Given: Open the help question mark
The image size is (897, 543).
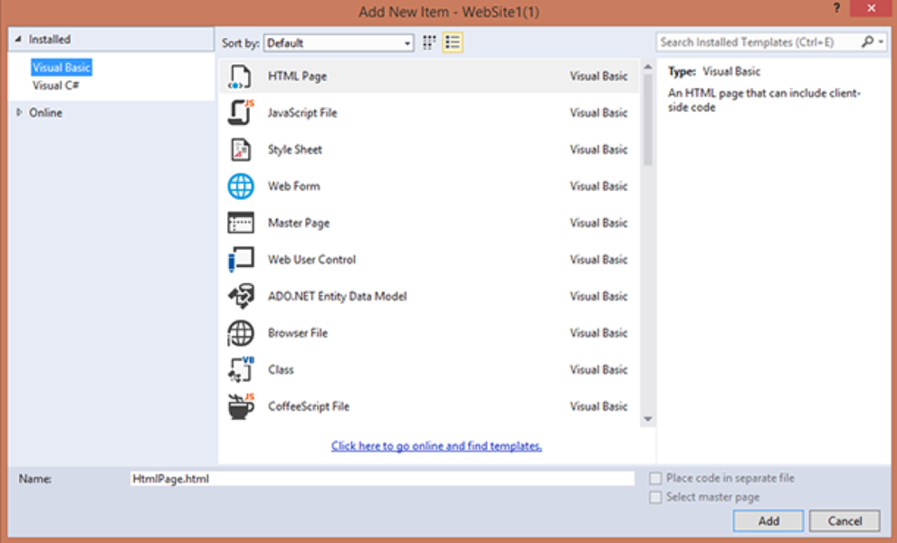Looking at the screenshot, I should pyautogui.click(x=836, y=8).
